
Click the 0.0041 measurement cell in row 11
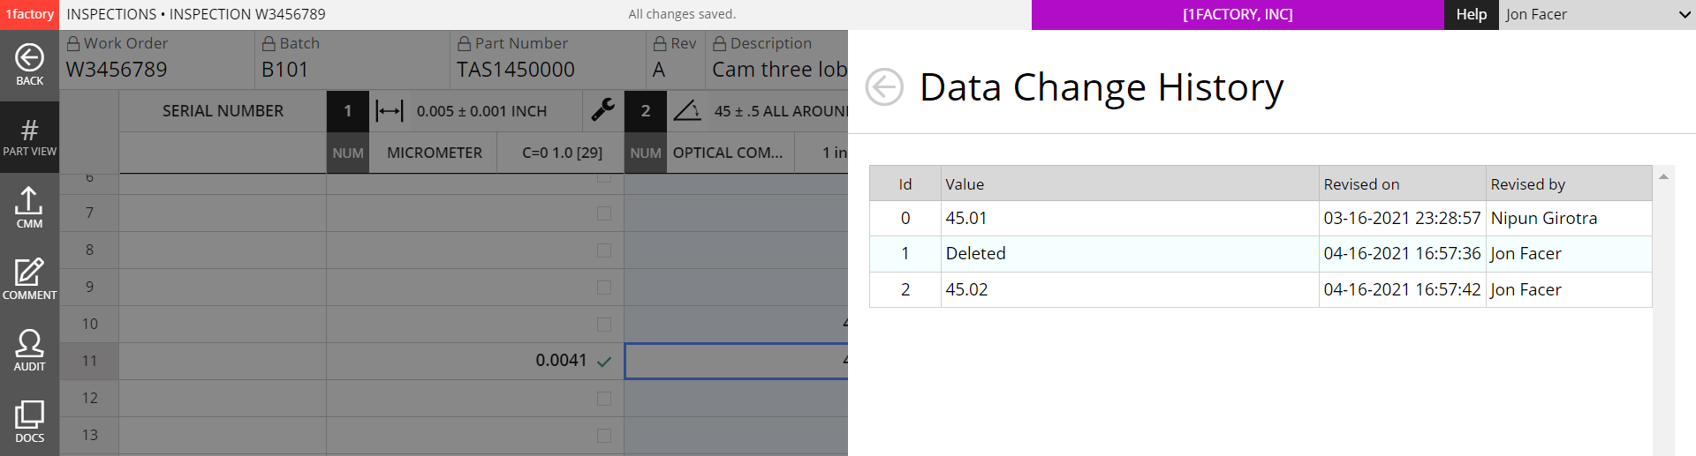[561, 361]
